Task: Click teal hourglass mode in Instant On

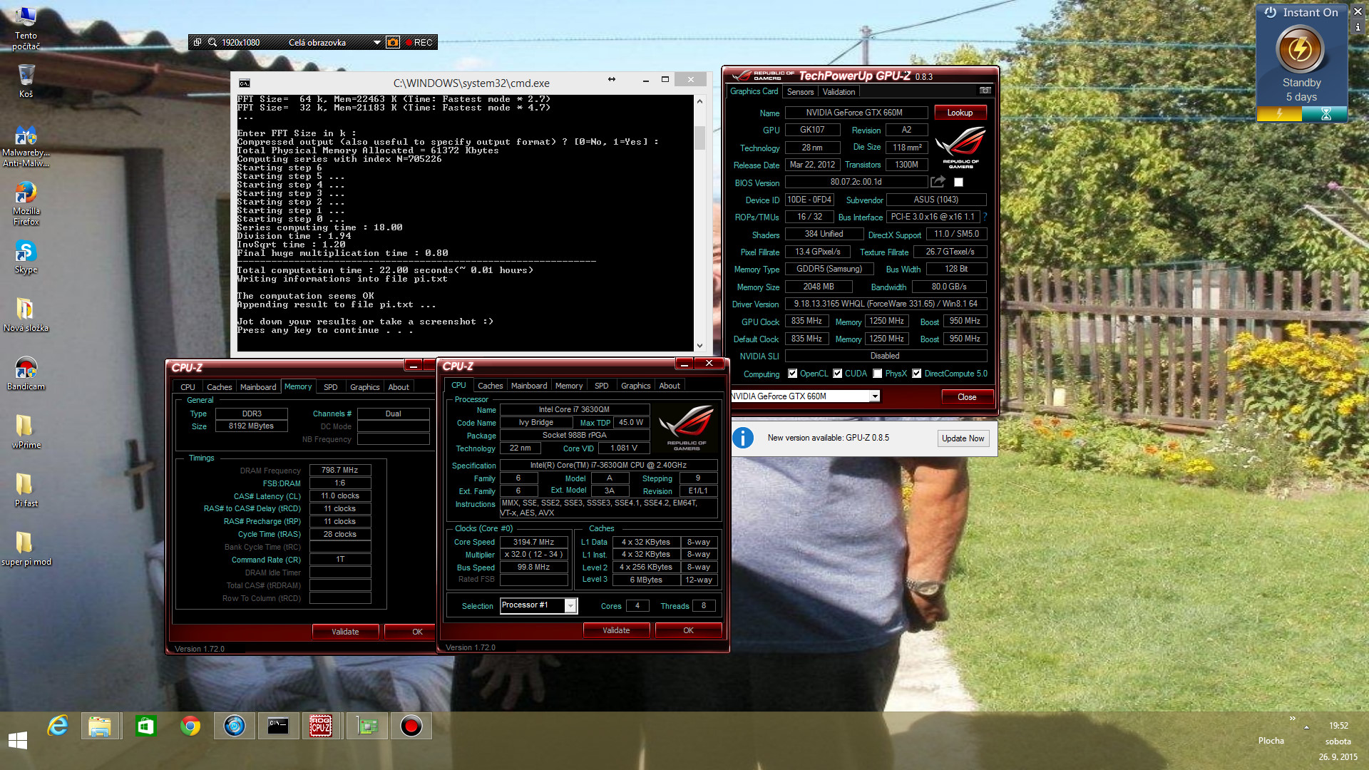Action: 1325,114
